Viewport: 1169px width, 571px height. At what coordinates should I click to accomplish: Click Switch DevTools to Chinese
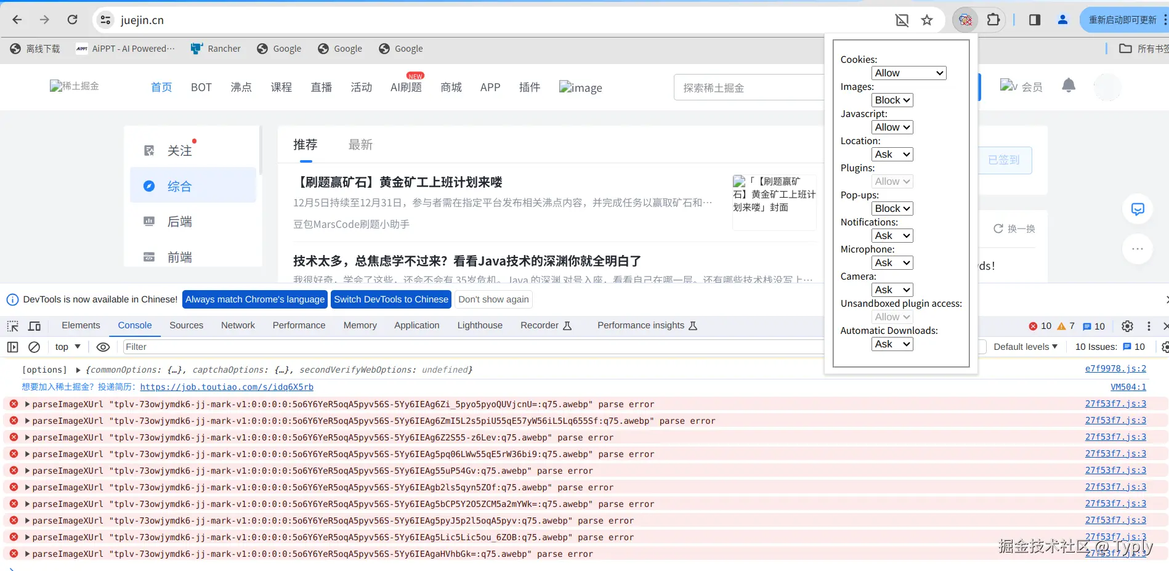point(390,299)
